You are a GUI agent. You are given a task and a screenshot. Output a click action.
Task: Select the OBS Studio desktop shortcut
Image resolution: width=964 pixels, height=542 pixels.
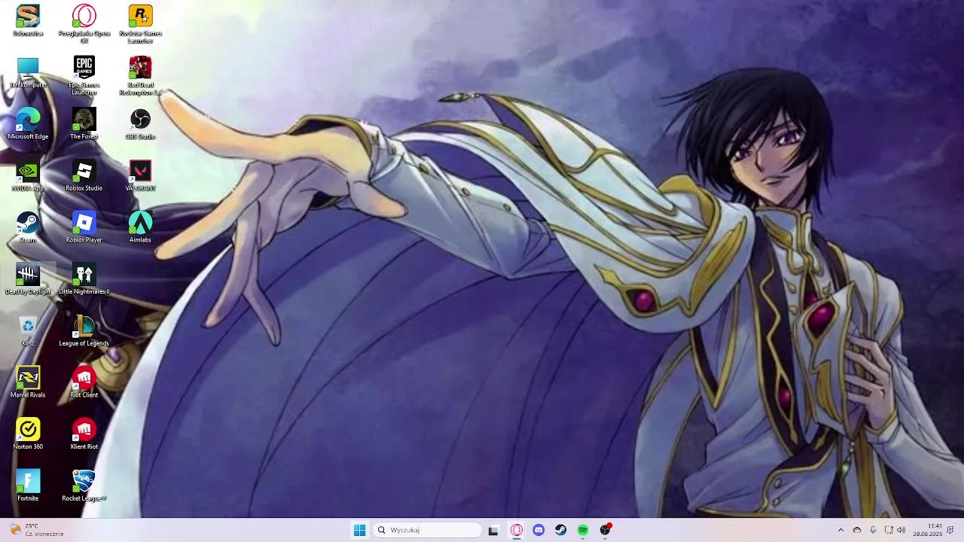click(x=140, y=124)
